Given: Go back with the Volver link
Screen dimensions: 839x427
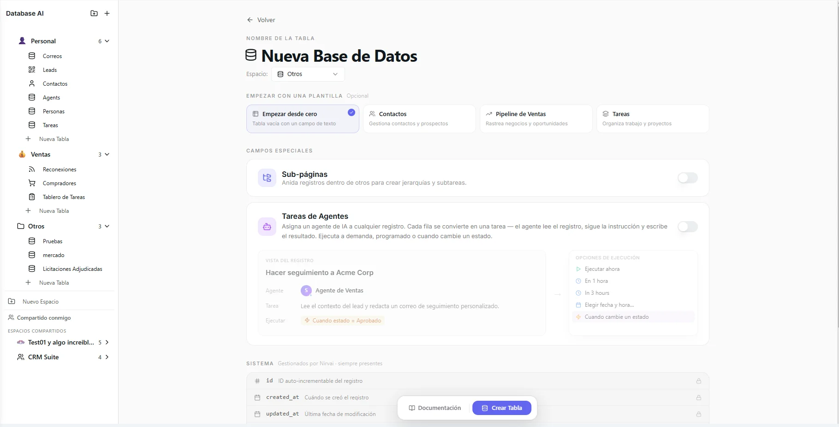Looking at the screenshot, I should pyautogui.click(x=261, y=20).
